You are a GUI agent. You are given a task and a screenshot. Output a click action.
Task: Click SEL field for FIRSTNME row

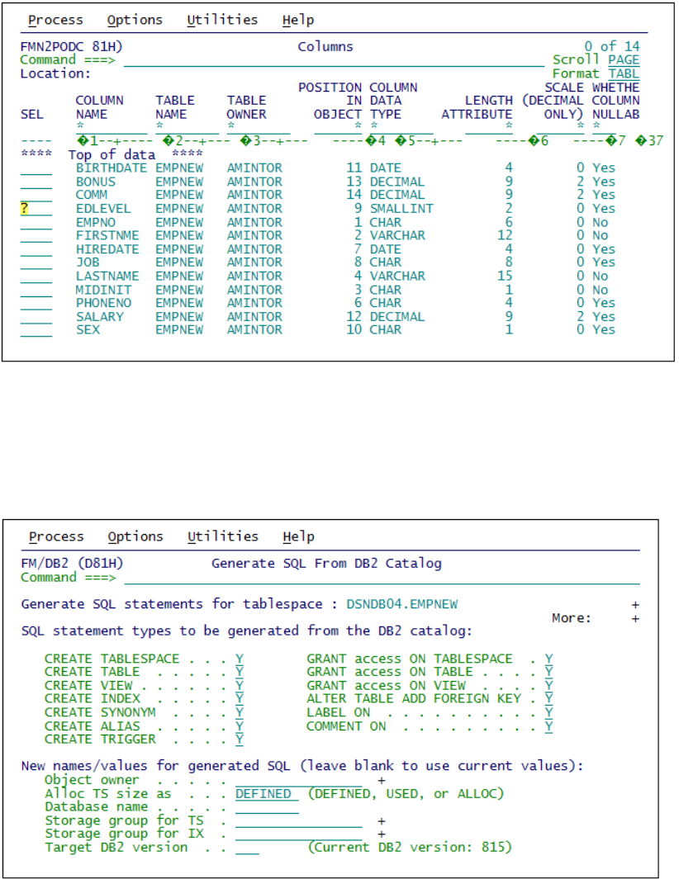point(36,235)
